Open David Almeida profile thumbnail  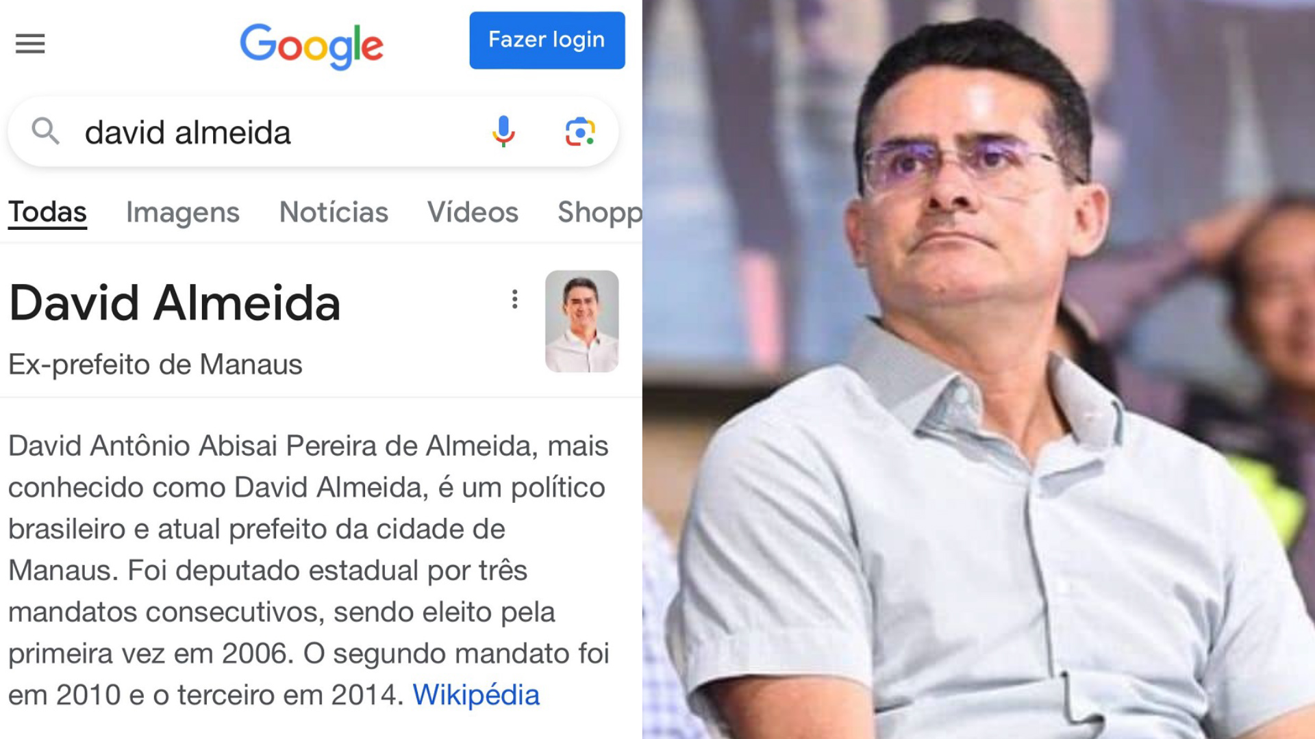(x=581, y=321)
